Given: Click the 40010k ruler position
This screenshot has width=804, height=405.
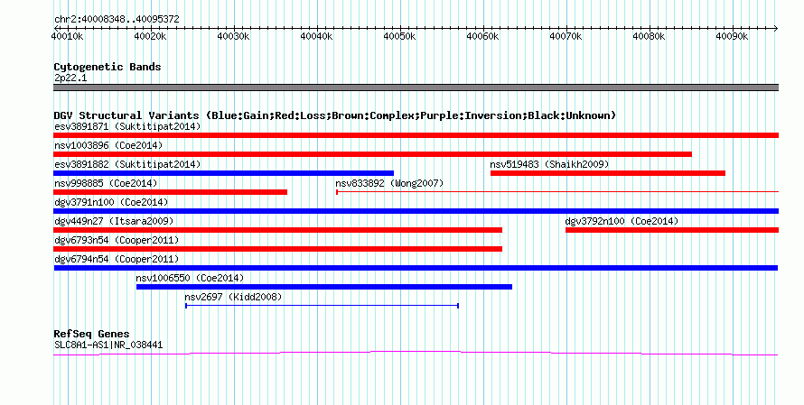Looking at the screenshot, I should [68, 36].
